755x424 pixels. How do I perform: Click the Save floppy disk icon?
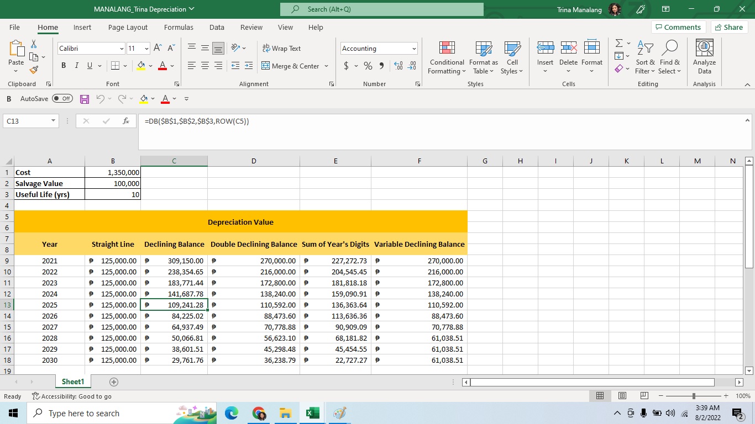85,99
